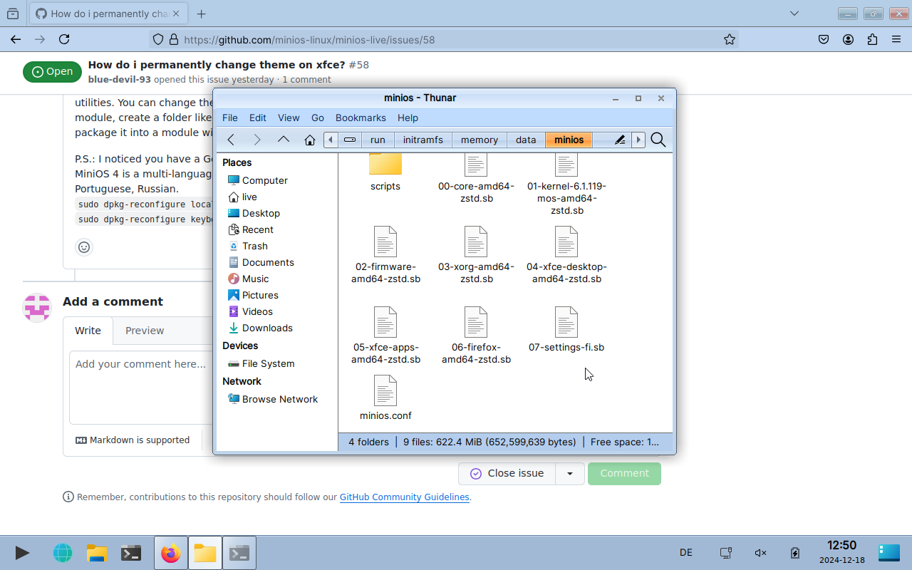Go to parent folder in Thunar
The image size is (912, 570).
coord(284,140)
